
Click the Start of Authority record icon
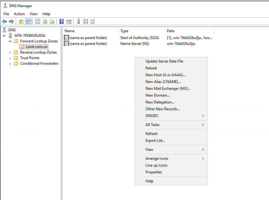pos(66,37)
